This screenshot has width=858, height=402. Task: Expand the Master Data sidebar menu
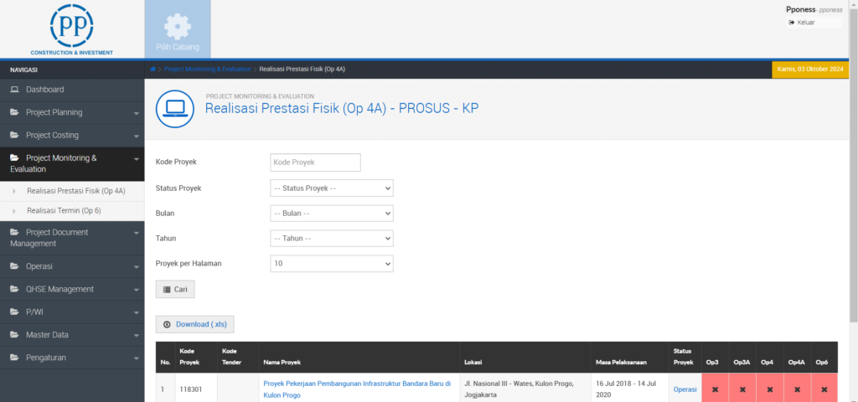pyautogui.click(x=72, y=334)
